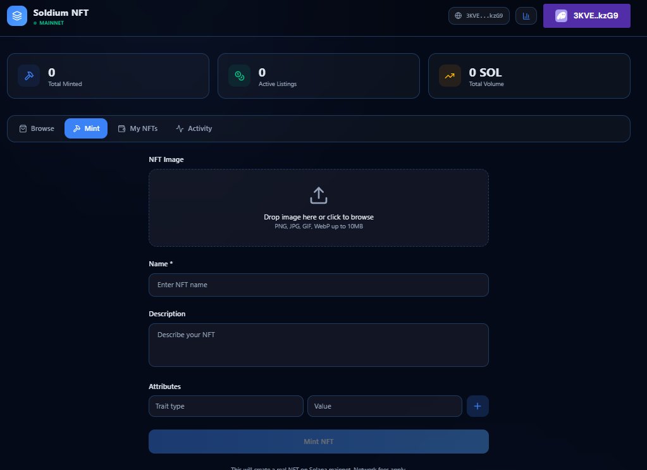Add attribute with the plus button
647x470 pixels.
[x=478, y=406]
